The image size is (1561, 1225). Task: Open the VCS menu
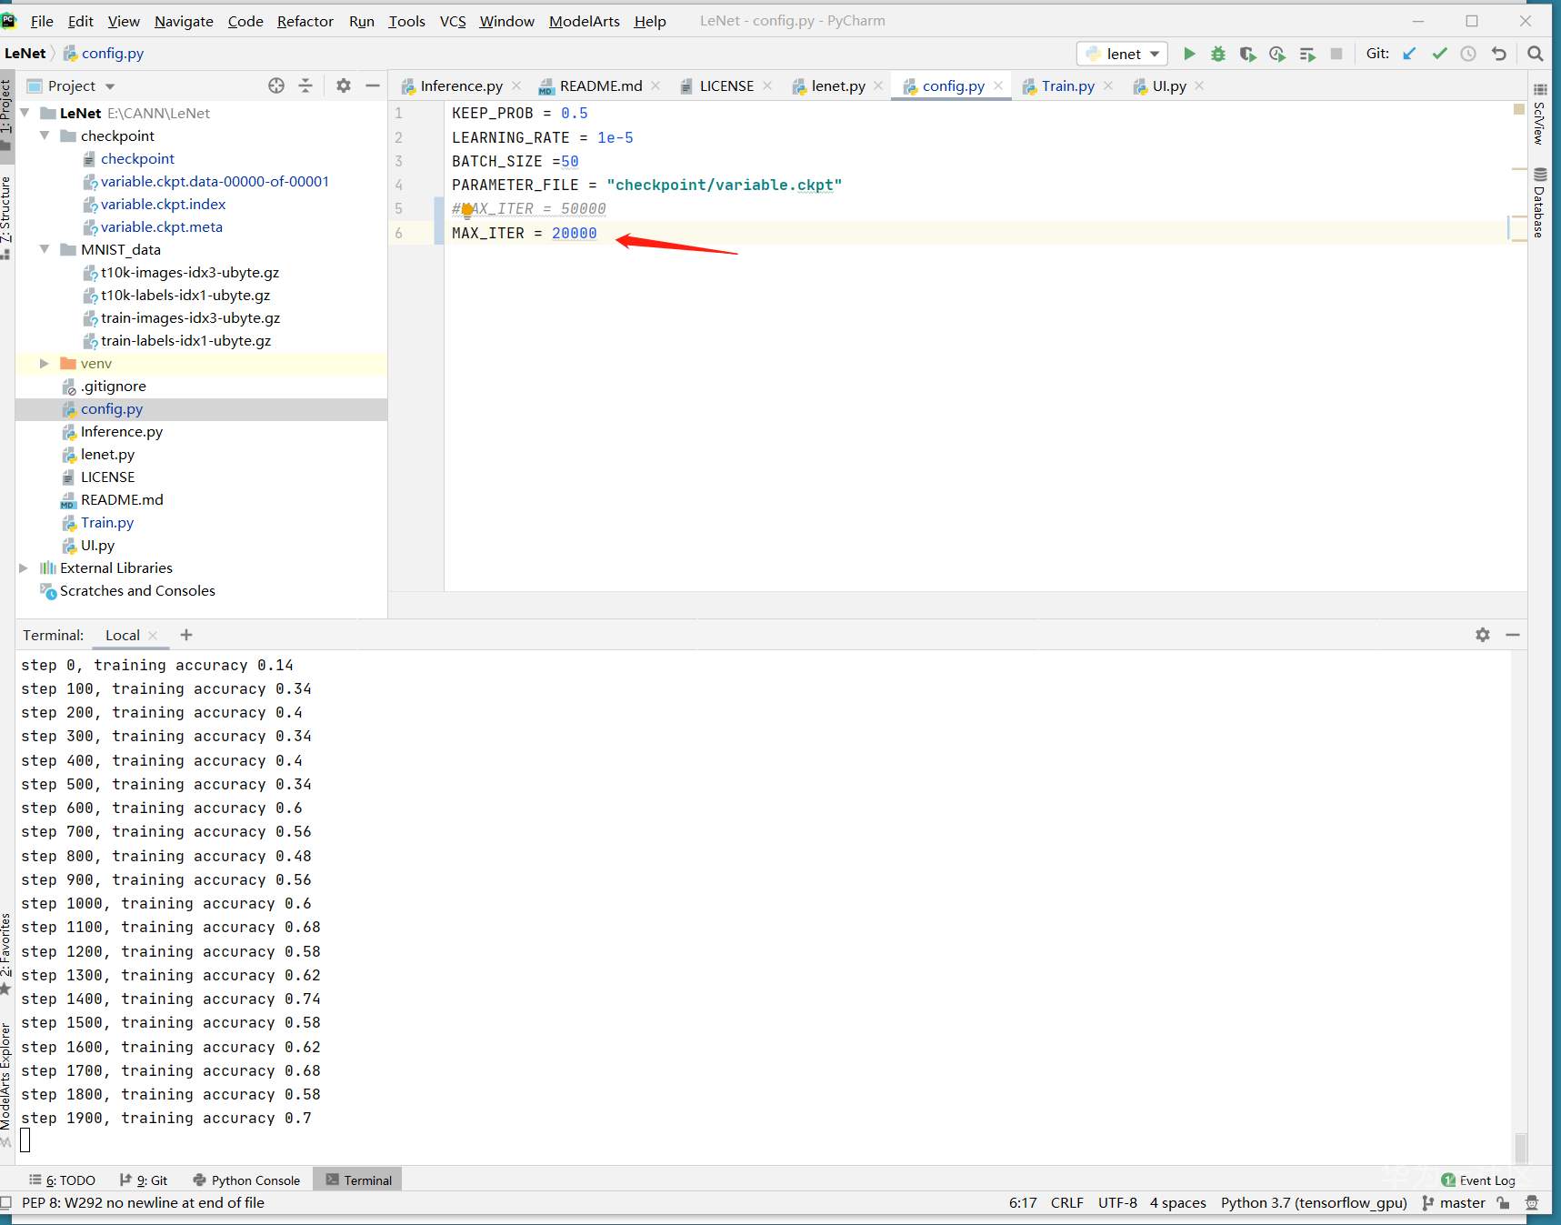[x=453, y=21]
